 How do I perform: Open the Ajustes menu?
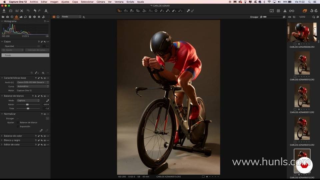coord(65,2)
